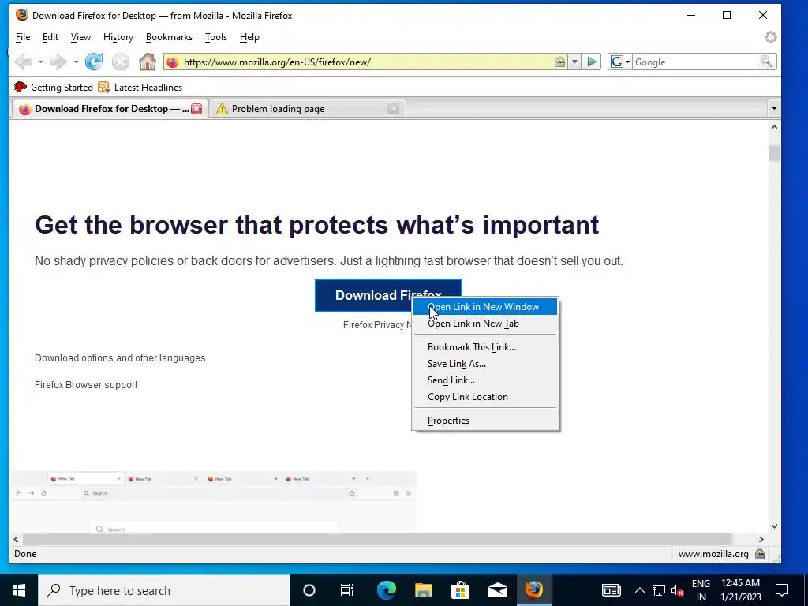The width and height of the screenshot is (808, 606).
Task: Click the vertical scrollbar down arrow
Action: 774,526
